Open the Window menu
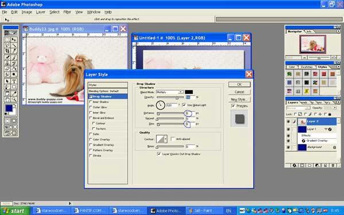Viewport: 344px width, 215px height. pos(93,12)
